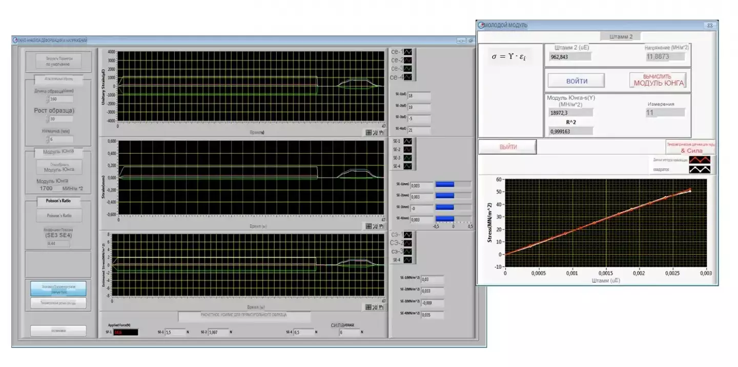Click the SE-1 (mm) blue slider bar

click(445, 185)
